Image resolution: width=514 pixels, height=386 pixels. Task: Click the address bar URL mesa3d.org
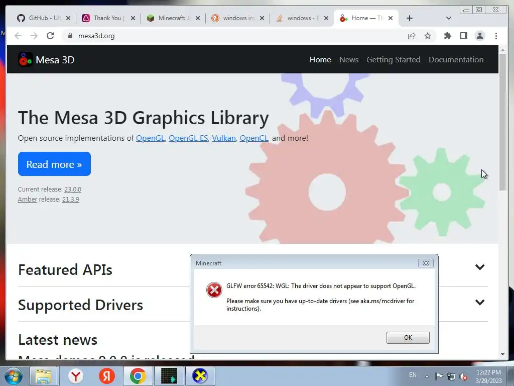(96, 36)
